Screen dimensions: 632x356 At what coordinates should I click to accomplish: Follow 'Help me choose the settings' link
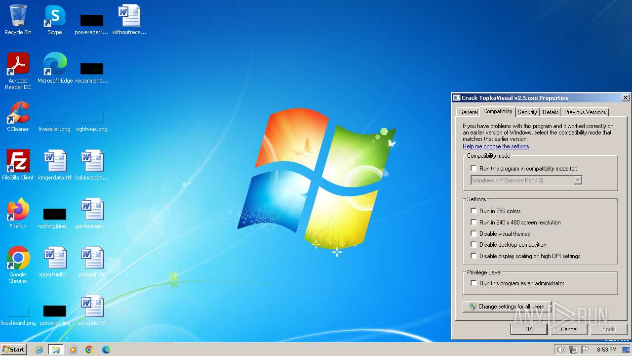[496, 146]
